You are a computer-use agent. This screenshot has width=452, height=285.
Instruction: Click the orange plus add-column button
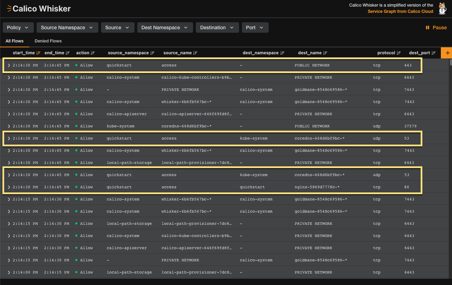447,53
